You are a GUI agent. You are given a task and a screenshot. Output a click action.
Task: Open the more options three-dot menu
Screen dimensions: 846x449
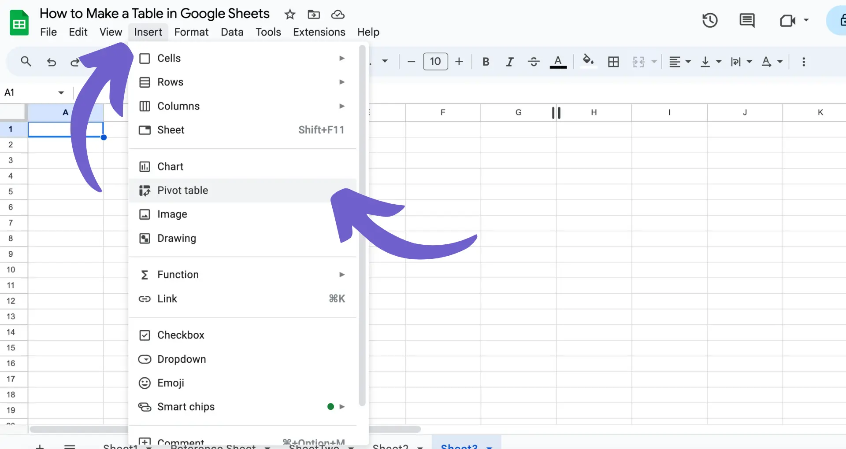click(804, 62)
